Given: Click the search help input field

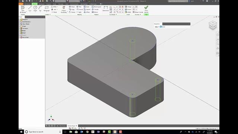Looking at the screenshot, I should coord(178,1).
